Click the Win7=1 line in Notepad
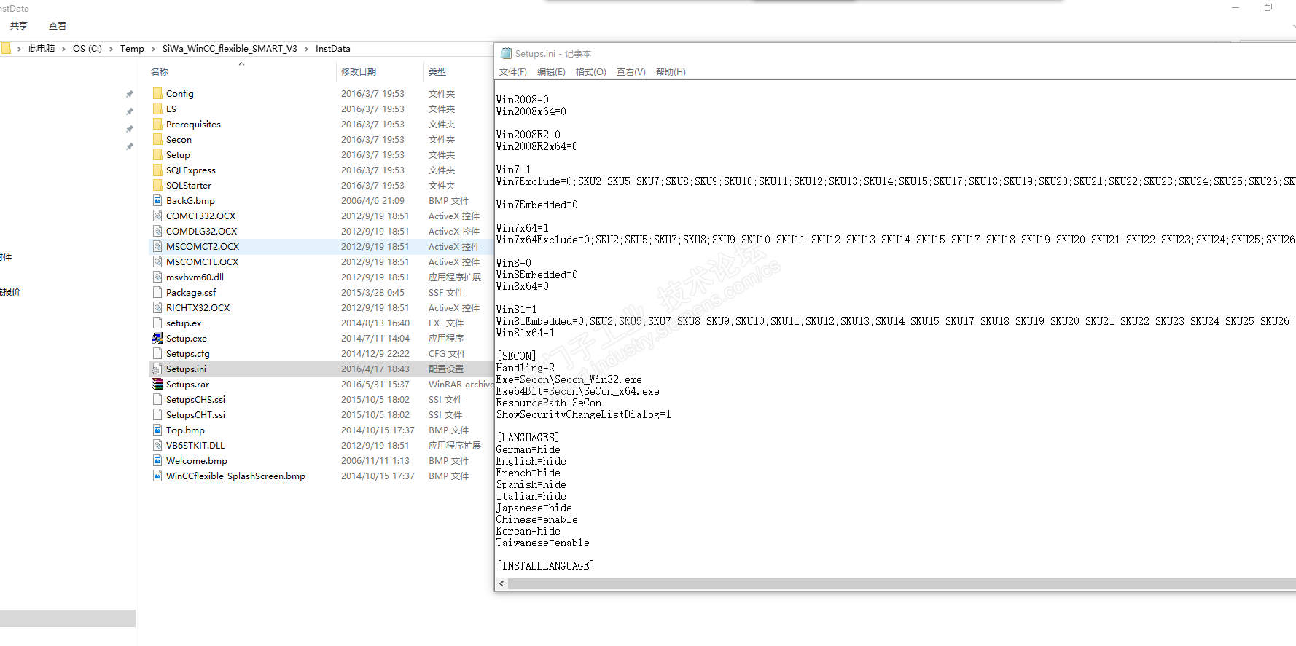 point(514,170)
